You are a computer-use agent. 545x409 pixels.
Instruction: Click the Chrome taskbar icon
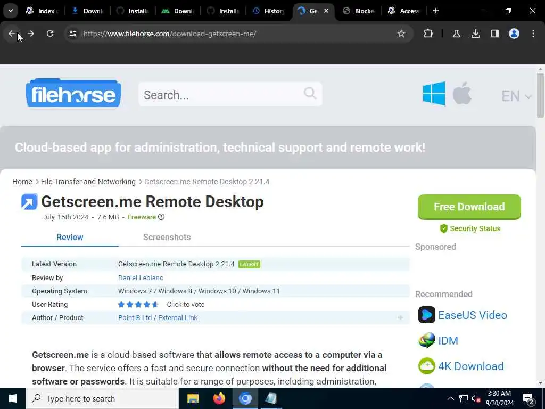tap(245, 398)
